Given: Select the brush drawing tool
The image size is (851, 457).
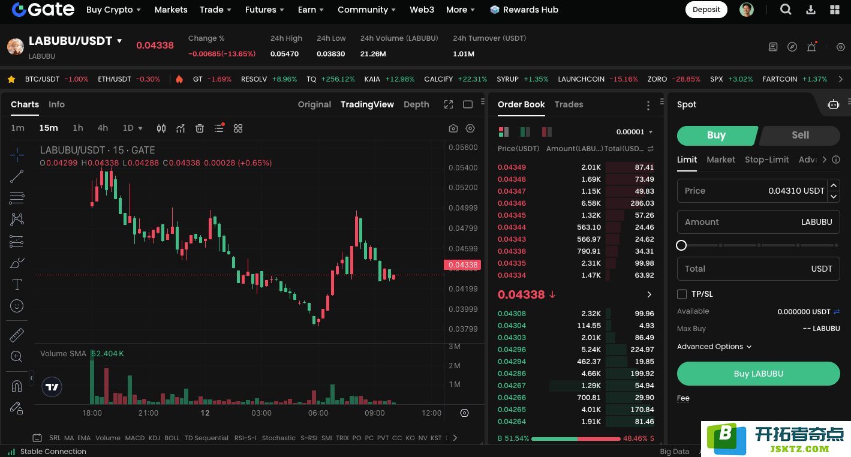Looking at the screenshot, I should [x=17, y=263].
